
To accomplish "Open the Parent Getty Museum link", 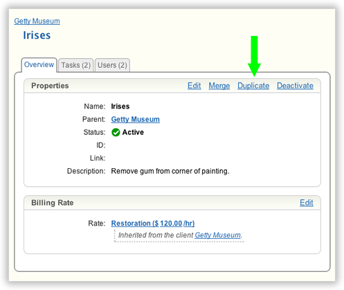I will [136, 119].
